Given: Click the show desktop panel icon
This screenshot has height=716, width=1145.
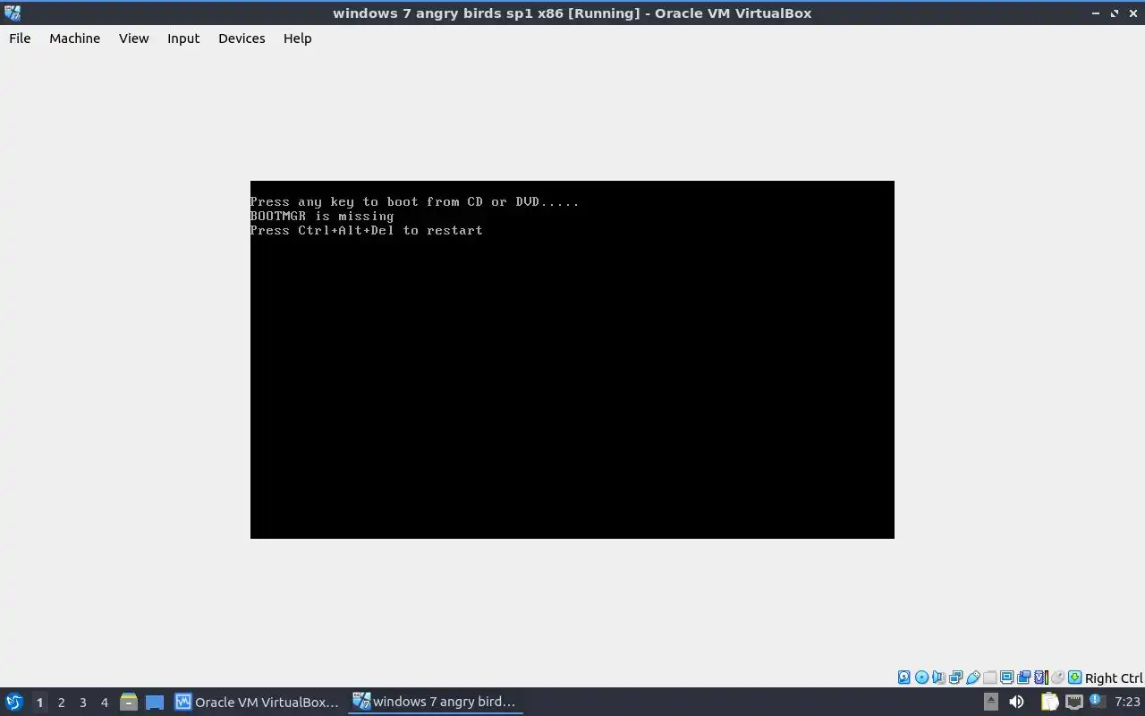Looking at the screenshot, I should 155,702.
